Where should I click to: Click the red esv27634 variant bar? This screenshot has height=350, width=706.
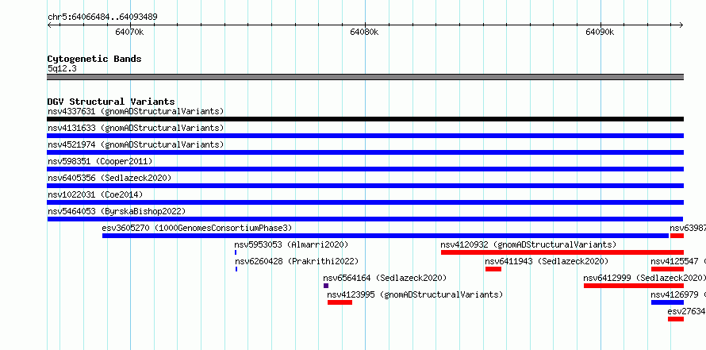click(x=676, y=319)
